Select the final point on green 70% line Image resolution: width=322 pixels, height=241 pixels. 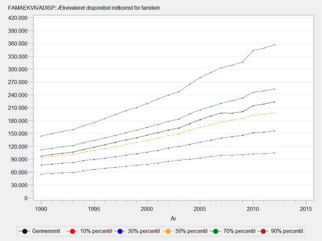[274, 89]
